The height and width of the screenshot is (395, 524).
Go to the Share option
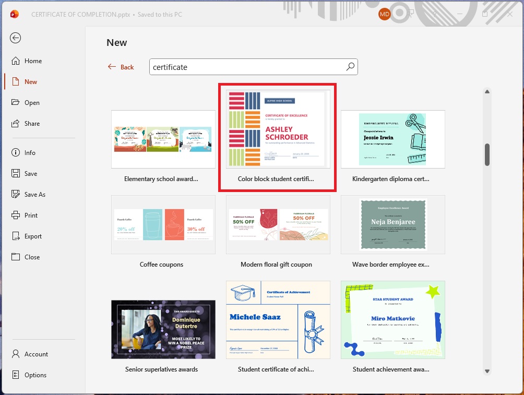coord(32,124)
